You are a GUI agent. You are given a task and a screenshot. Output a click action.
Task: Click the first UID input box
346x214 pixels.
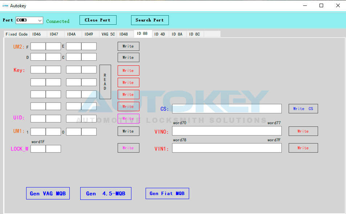tap(38, 118)
